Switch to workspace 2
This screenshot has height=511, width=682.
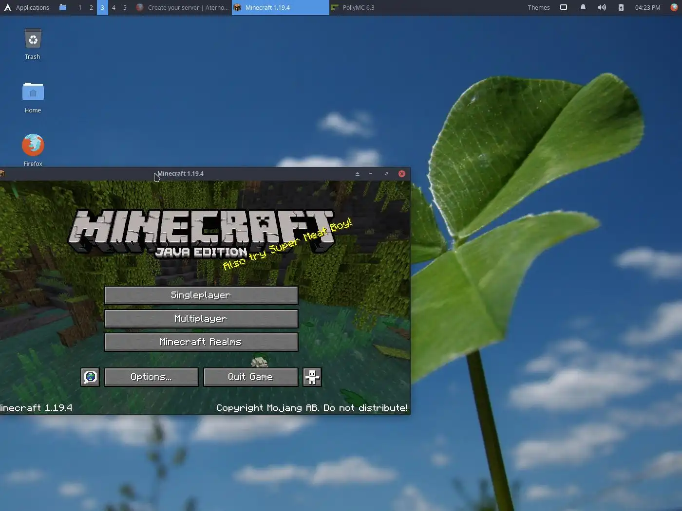pos(91,7)
